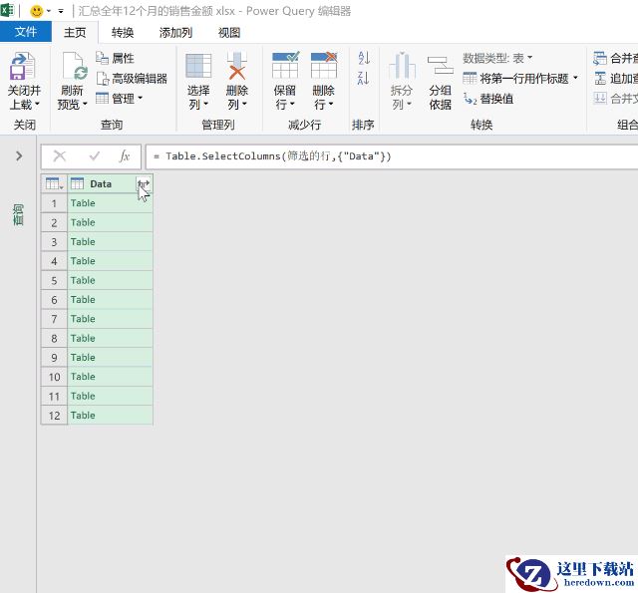Click the Table cell in row 7
This screenshot has width=638, height=593.
(x=111, y=319)
